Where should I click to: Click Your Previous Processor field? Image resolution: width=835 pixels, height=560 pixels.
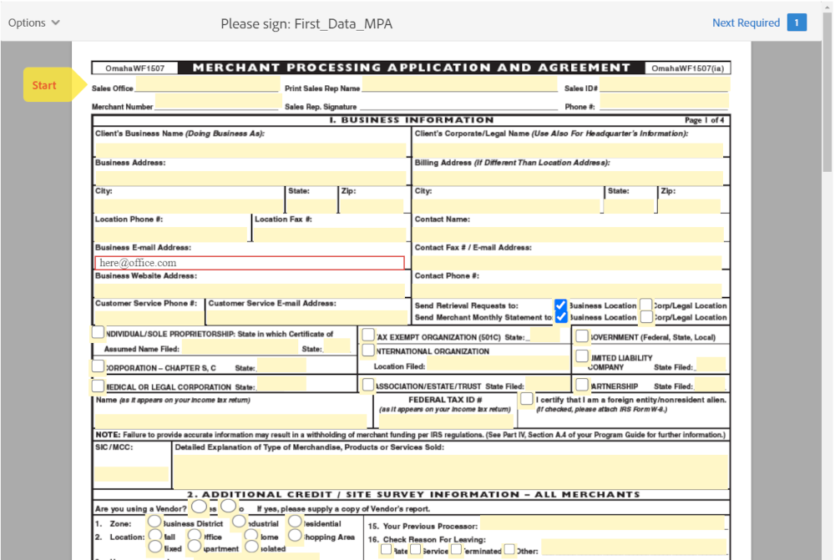click(602, 522)
